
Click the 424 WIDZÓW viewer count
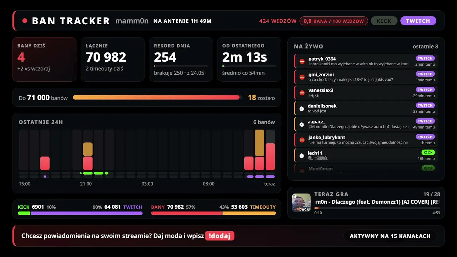[278, 21]
